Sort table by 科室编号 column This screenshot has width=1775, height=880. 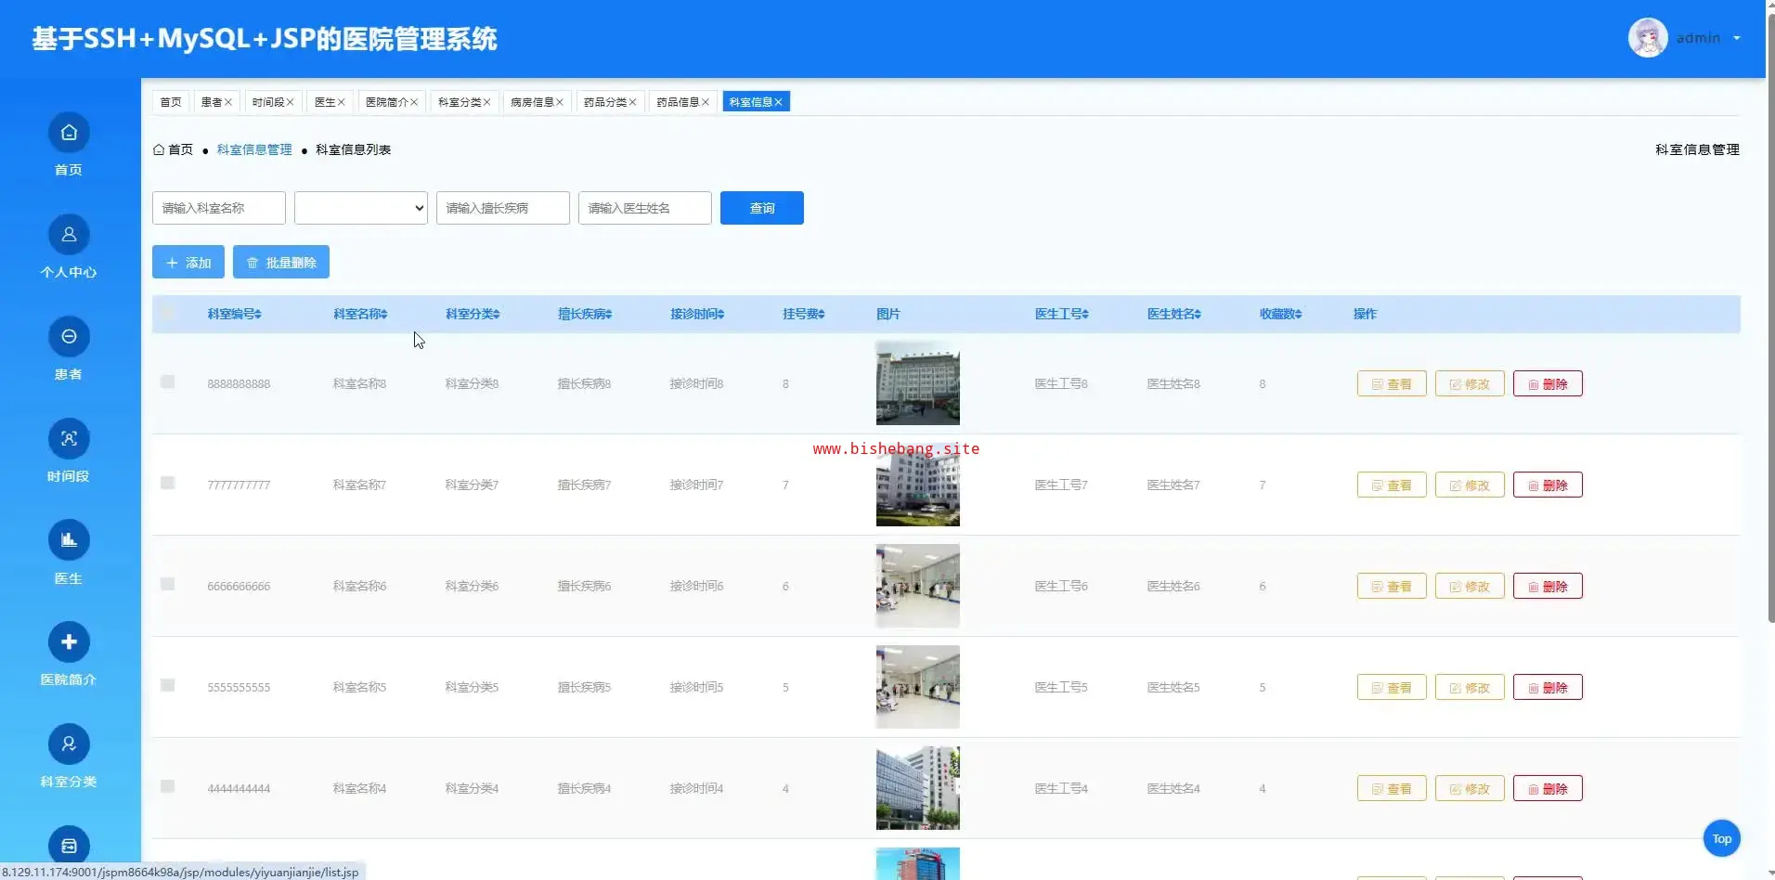[234, 315]
